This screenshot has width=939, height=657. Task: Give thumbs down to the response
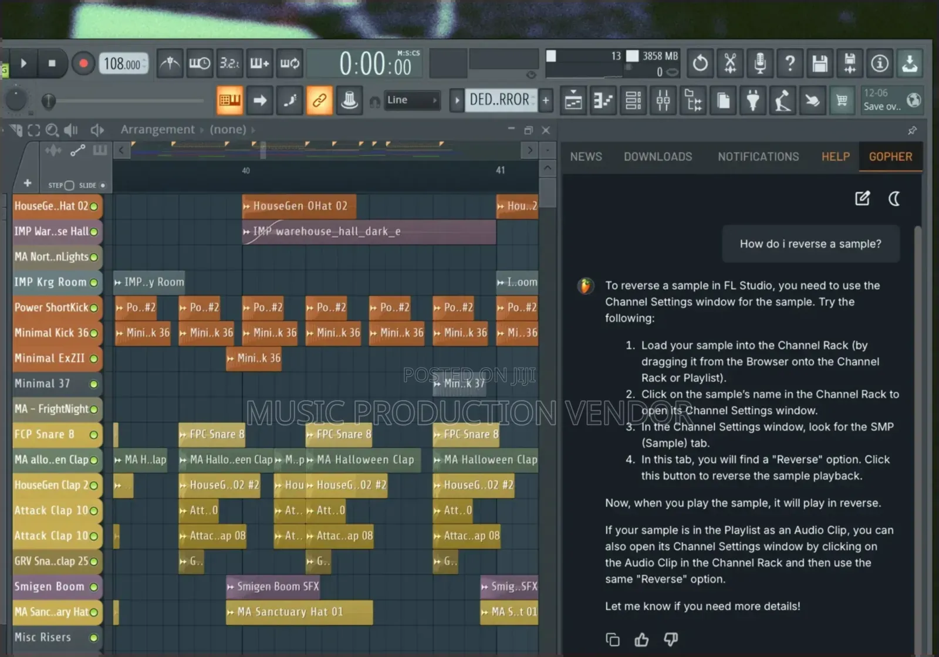671,639
